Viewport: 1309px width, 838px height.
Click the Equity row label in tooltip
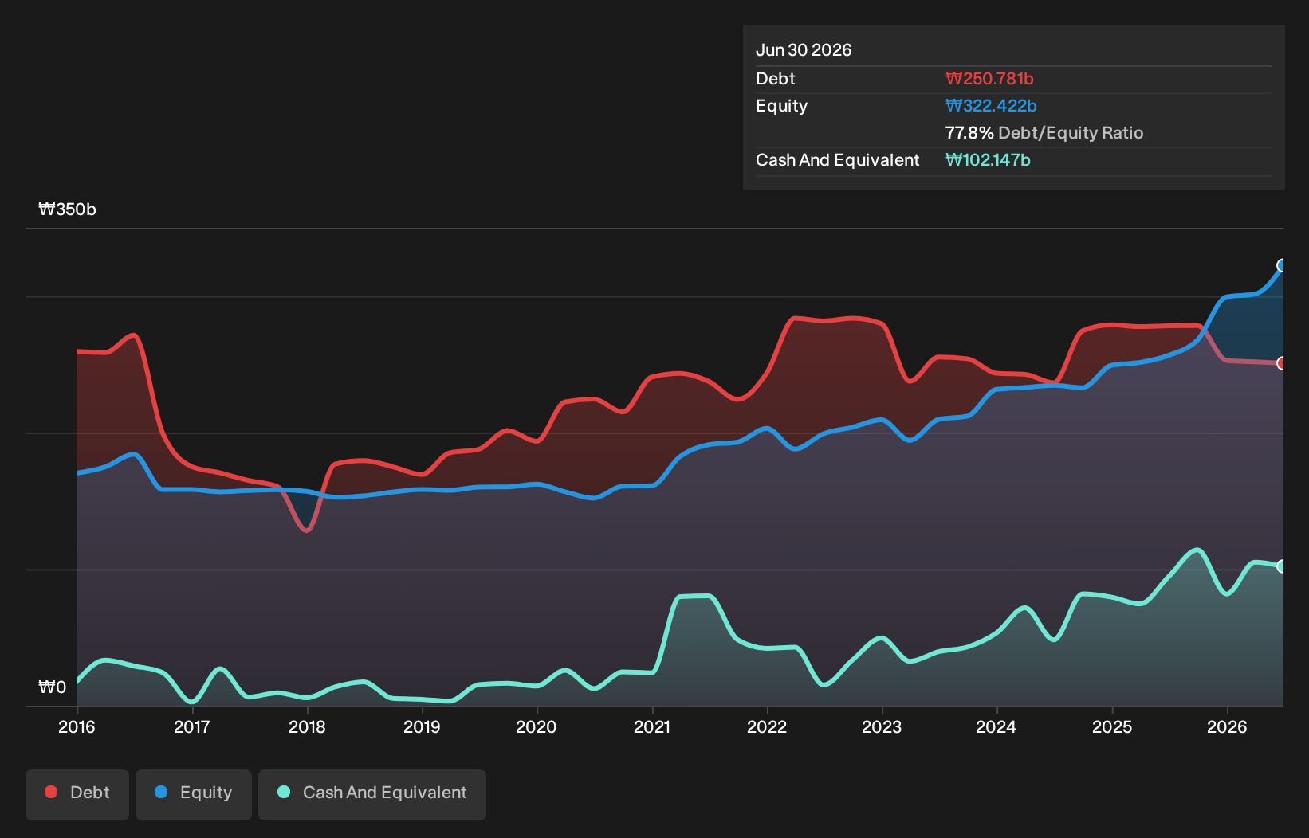[x=781, y=106]
